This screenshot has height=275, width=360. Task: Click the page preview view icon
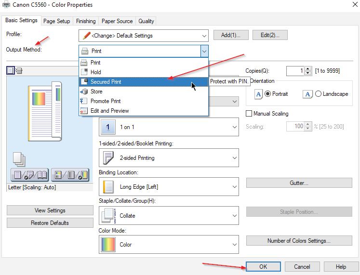point(10,70)
